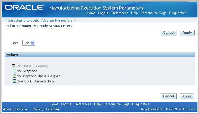Open Preferences in the header
Image resolution: width=199 pixels, height=114 pixels.
tap(120, 13)
